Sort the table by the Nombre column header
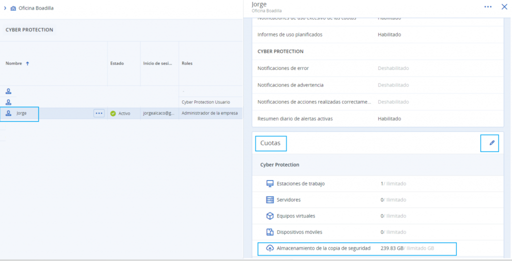 click(x=13, y=63)
